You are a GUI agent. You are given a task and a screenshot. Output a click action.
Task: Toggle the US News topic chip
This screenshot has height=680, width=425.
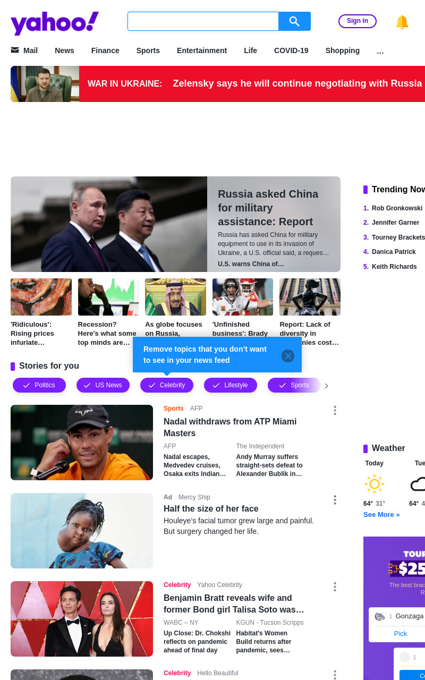103,385
